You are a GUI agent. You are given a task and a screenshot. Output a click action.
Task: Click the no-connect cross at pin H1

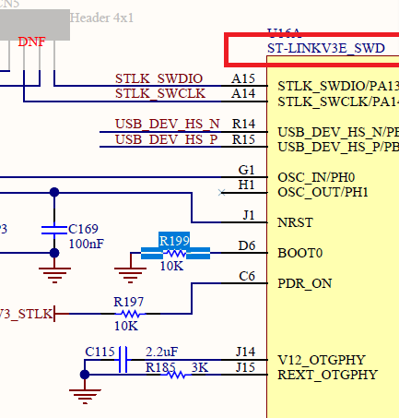coord(222,193)
